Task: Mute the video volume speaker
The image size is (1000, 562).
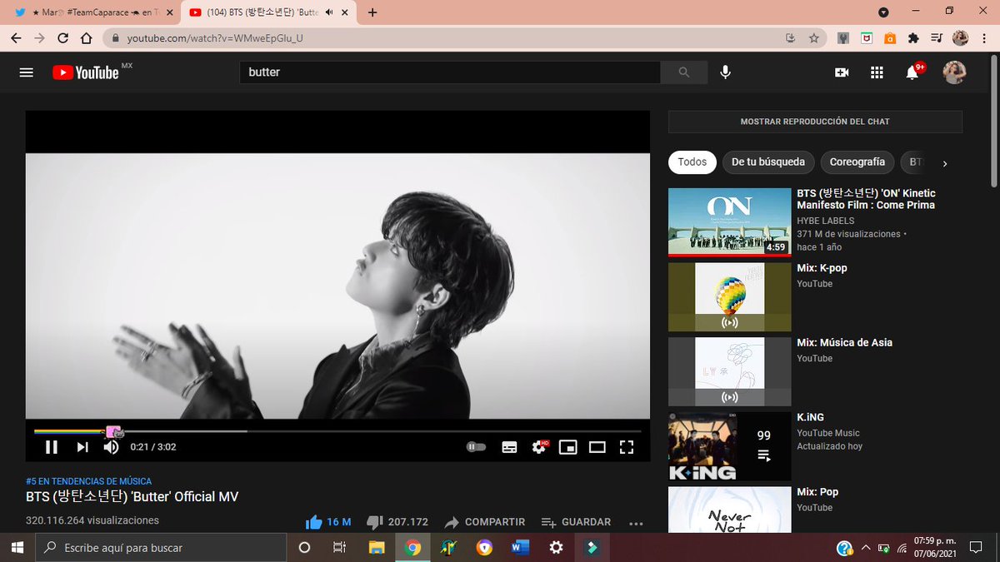Action: 111,447
